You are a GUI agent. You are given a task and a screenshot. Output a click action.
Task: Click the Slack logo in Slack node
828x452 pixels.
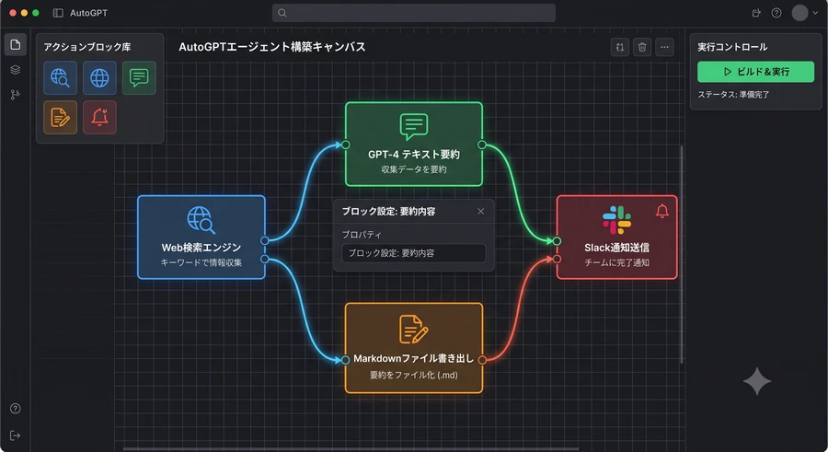tap(616, 220)
